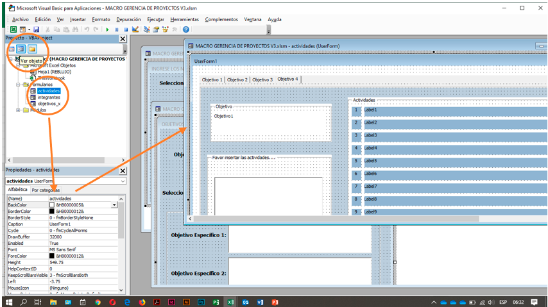Select the objetivos_x form in tree
Viewport: 548px width, 307px height.
(49, 104)
